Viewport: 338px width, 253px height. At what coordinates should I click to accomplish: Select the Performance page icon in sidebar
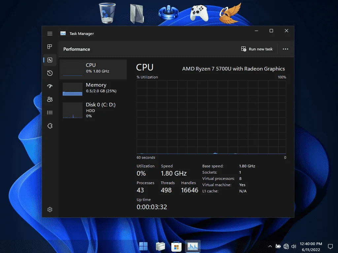(50, 60)
